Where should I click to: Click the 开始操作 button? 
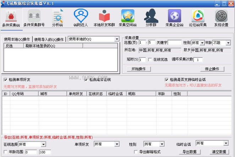point(139,69)
